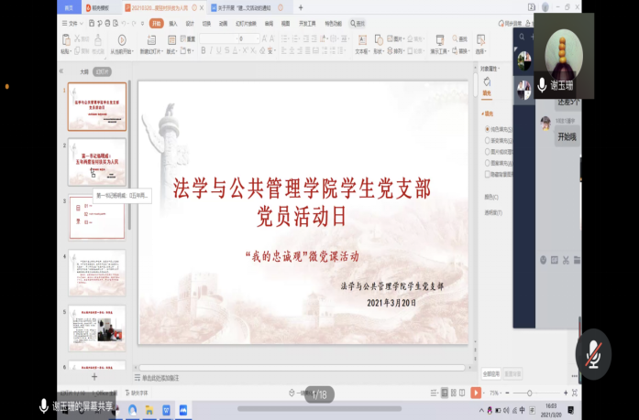
Task: Click the muted microphone button
Action: (x=592, y=352)
